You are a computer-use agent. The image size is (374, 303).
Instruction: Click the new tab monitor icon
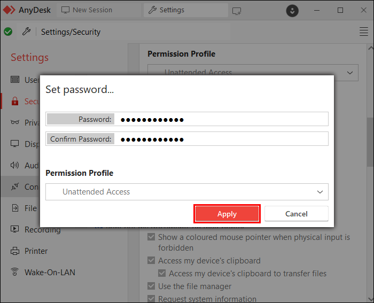coord(237,10)
